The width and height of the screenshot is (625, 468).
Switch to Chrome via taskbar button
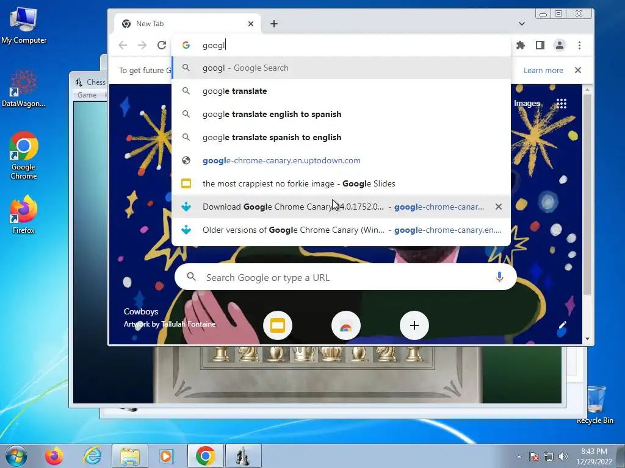pyautogui.click(x=205, y=456)
